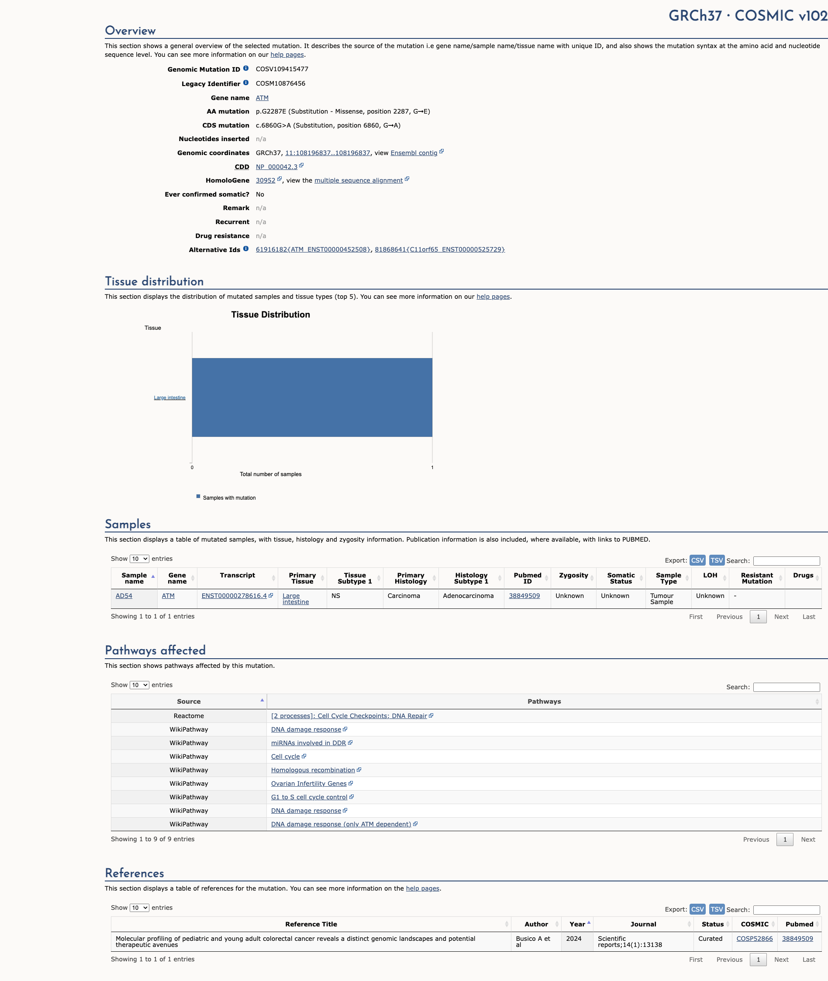Click info icon beside Legacy Identifier

pos(245,83)
